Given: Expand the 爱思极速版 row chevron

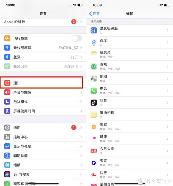Looking at the screenshot, I should (x=168, y=31).
